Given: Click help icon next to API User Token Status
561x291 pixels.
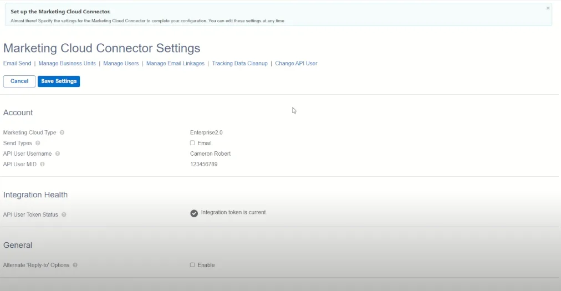Looking at the screenshot, I should point(64,215).
